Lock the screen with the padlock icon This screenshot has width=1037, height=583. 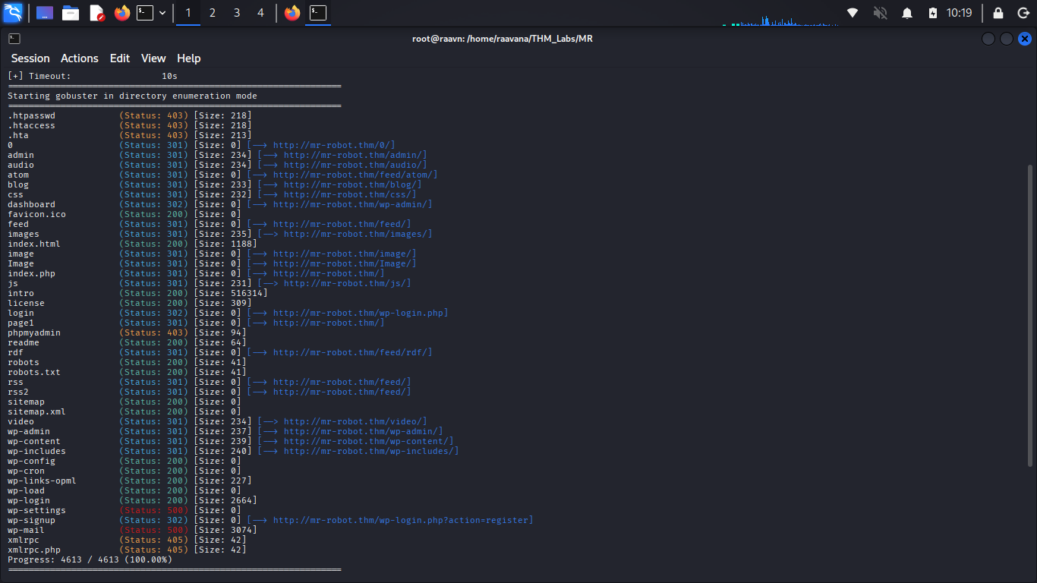click(998, 13)
